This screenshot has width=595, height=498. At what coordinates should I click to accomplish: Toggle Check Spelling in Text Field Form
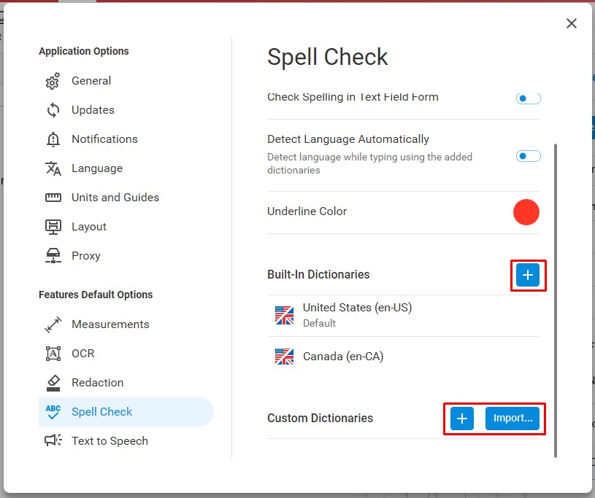(x=529, y=98)
